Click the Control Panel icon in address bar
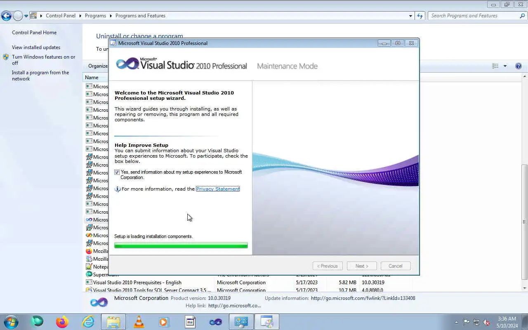The height and width of the screenshot is (330, 528). [x=34, y=16]
